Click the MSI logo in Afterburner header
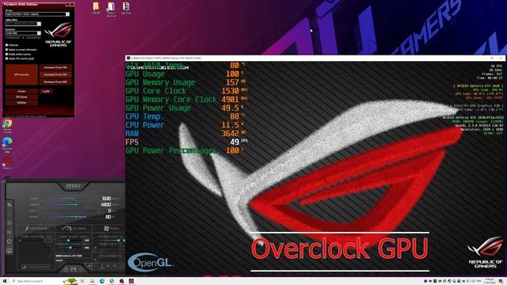507x285 pixels. (73, 186)
